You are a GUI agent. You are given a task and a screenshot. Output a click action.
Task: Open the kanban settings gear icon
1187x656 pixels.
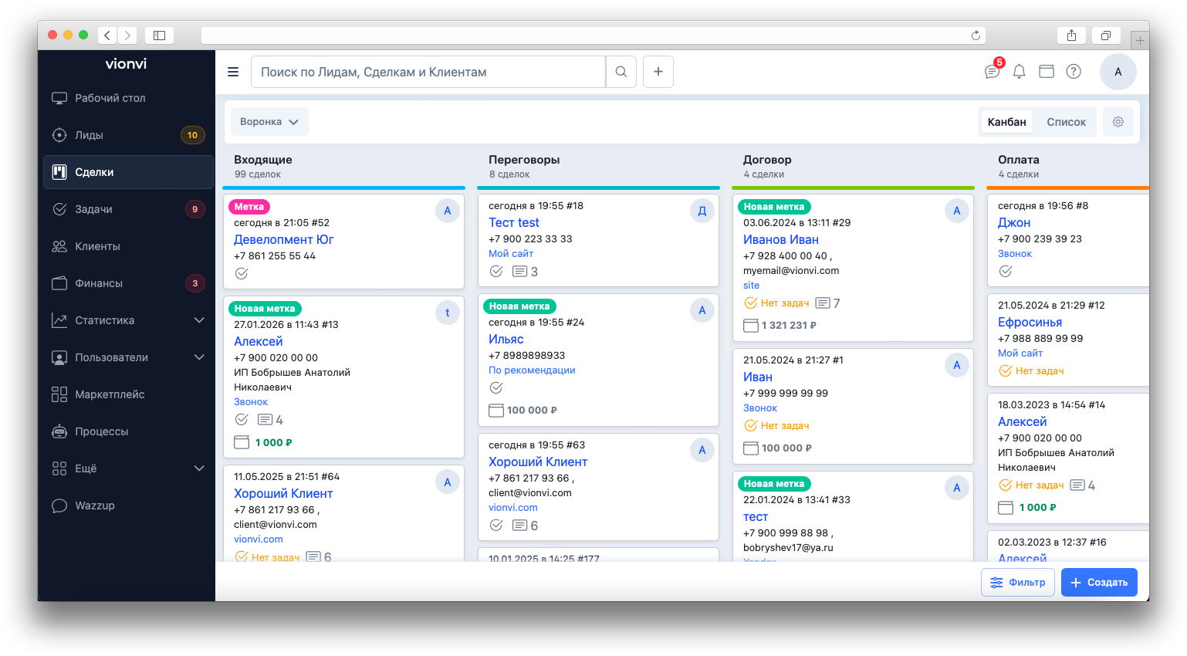click(x=1118, y=121)
